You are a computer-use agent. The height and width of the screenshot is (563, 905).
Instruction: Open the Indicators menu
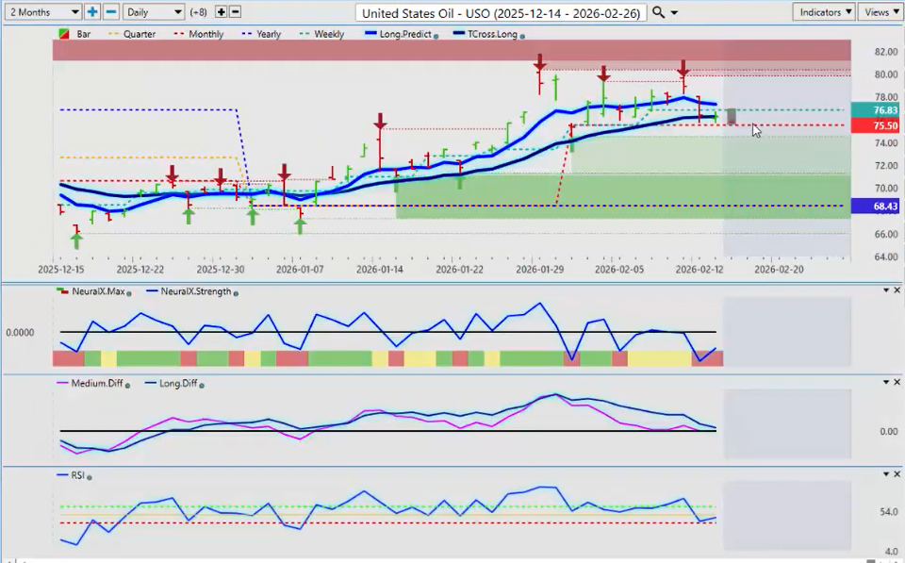(825, 12)
